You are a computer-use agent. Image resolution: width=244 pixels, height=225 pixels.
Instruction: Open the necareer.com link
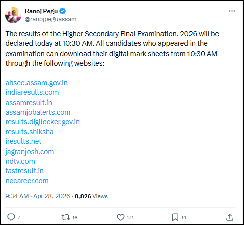[27, 181]
